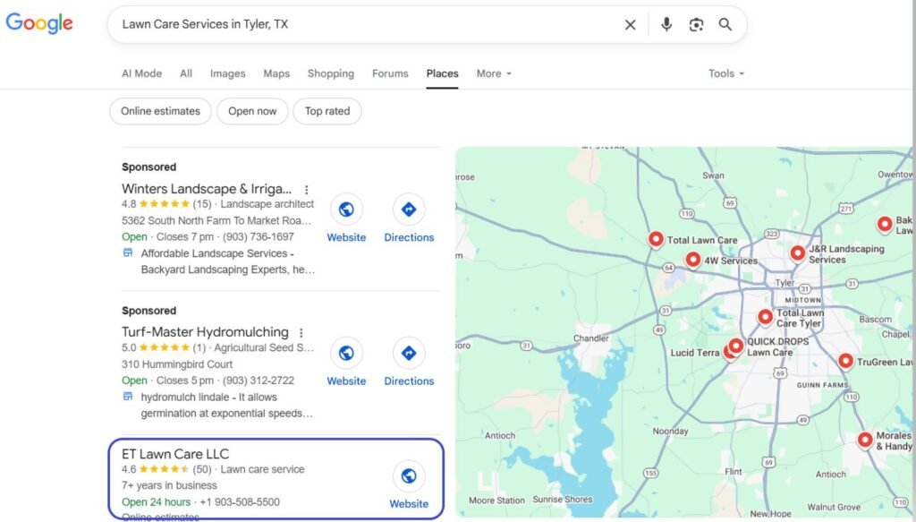This screenshot has height=522, width=916.
Task: Toggle the Top rated filter chip
Action: click(x=327, y=111)
